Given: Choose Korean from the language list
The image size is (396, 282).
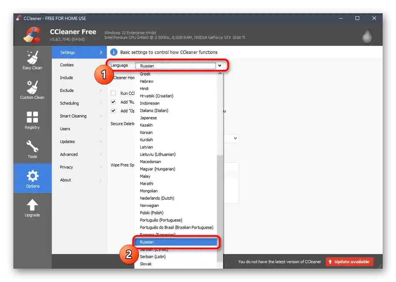Looking at the screenshot, I should pos(175,133).
